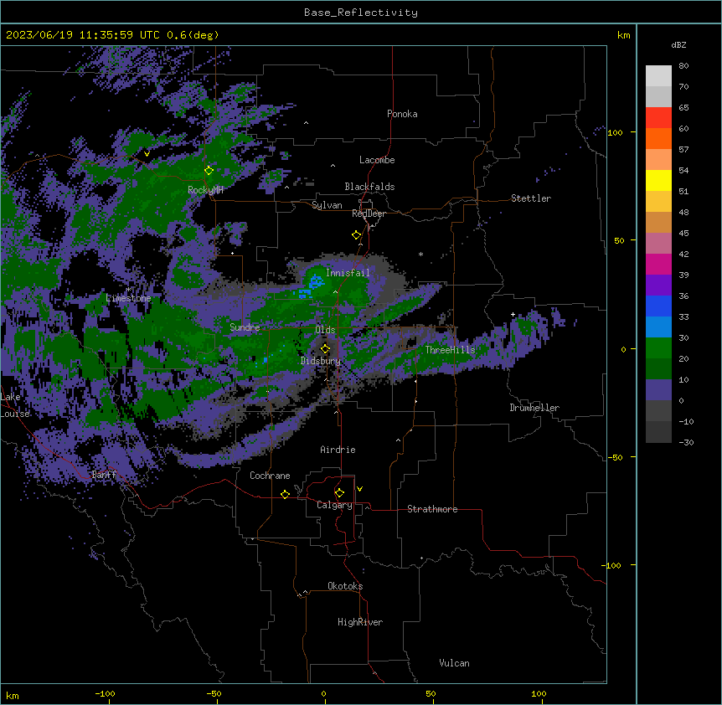Click the RedDeer city label

pos(369,214)
